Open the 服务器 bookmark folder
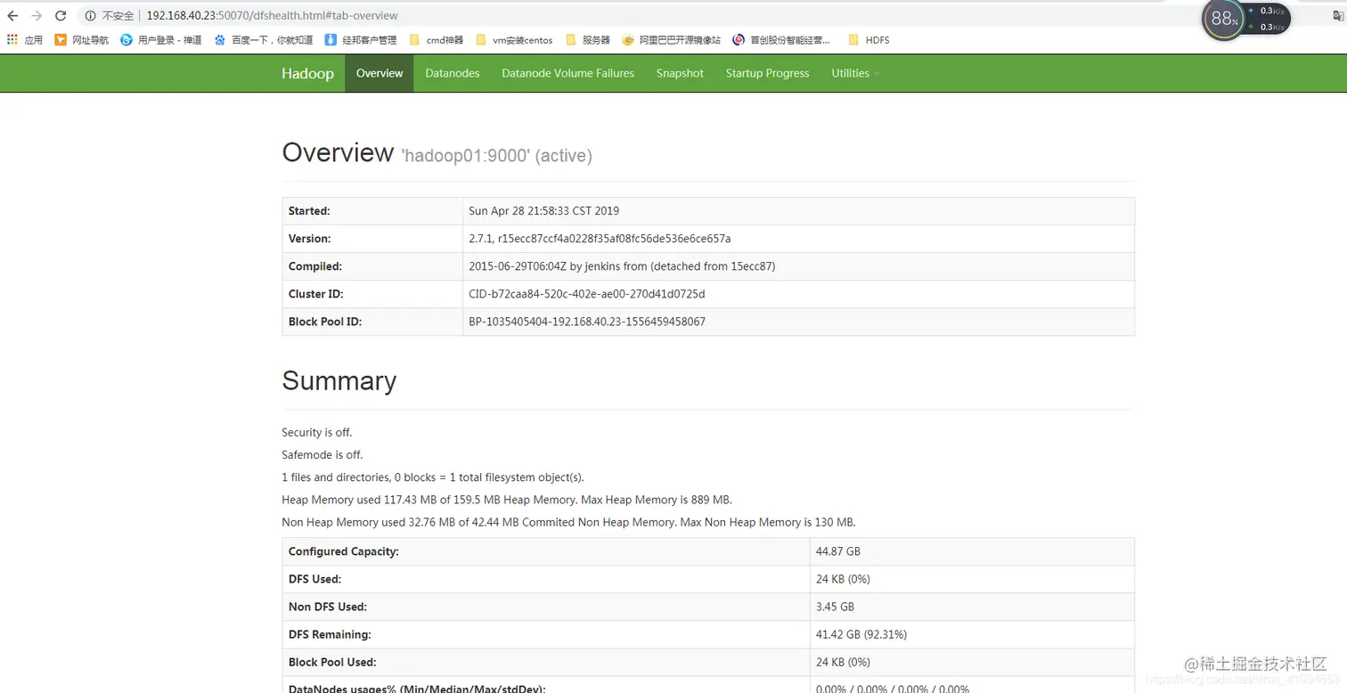This screenshot has width=1347, height=693. coord(588,40)
